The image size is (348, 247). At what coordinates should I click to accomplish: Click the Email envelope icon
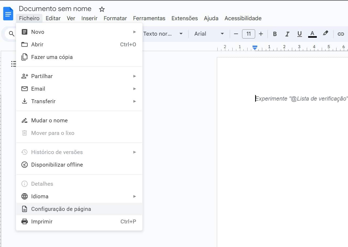(x=24, y=89)
